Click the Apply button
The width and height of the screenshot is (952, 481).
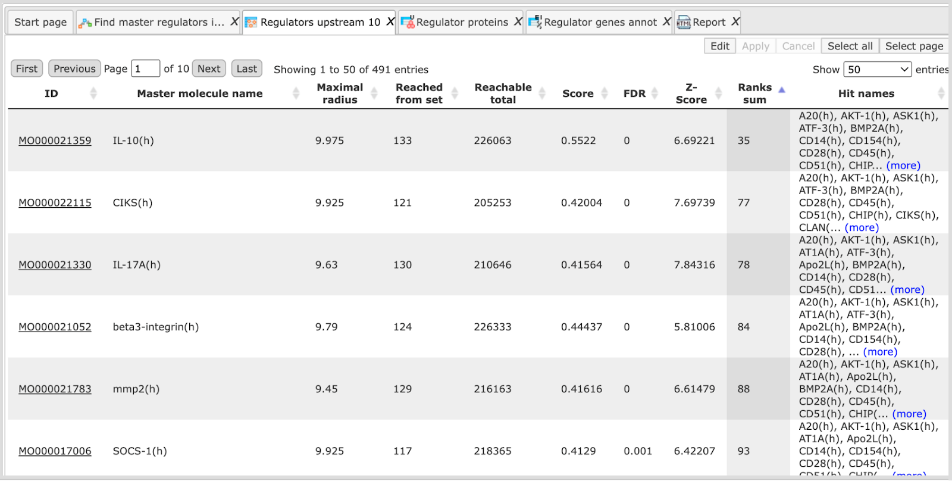[x=756, y=46]
